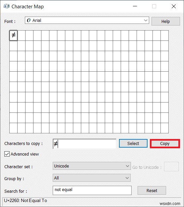
Task: Copy the selected characters
Action: tap(165, 144)
